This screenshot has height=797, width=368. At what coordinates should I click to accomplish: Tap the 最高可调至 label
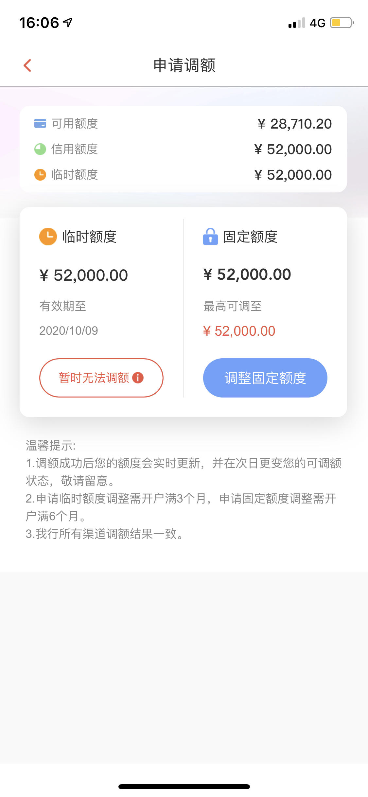tap(233, 307)
